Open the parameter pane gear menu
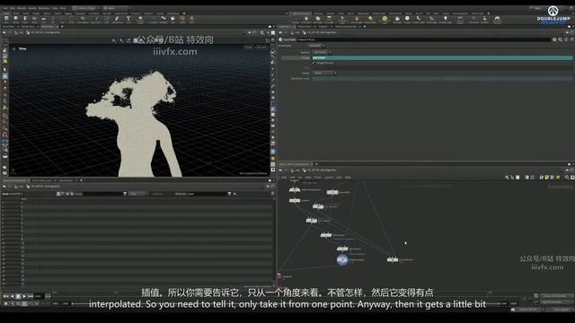Viewport: 575px width, 323px height. [x=554, y=39]
